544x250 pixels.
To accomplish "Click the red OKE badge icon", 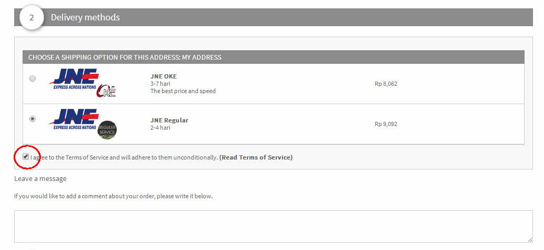I will pos(106,90).
